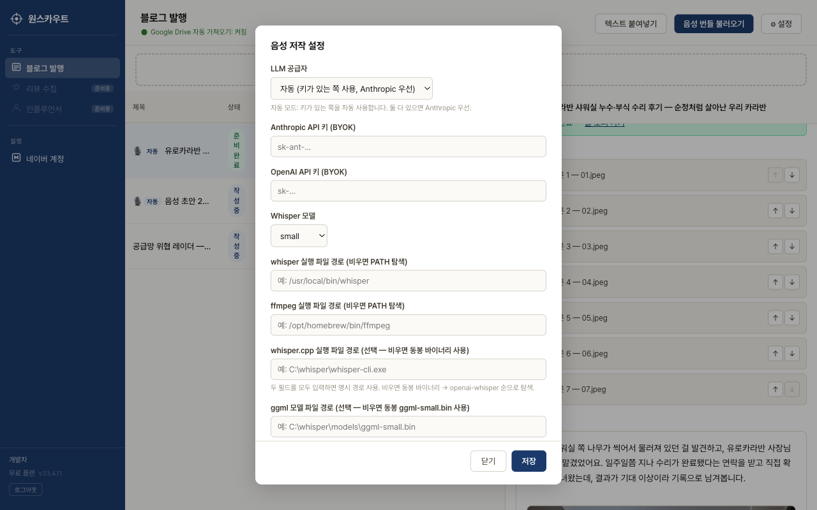Click the 음성 저작 설정 dialog title
Screen dimensions: 817x510
pos(297,46)
